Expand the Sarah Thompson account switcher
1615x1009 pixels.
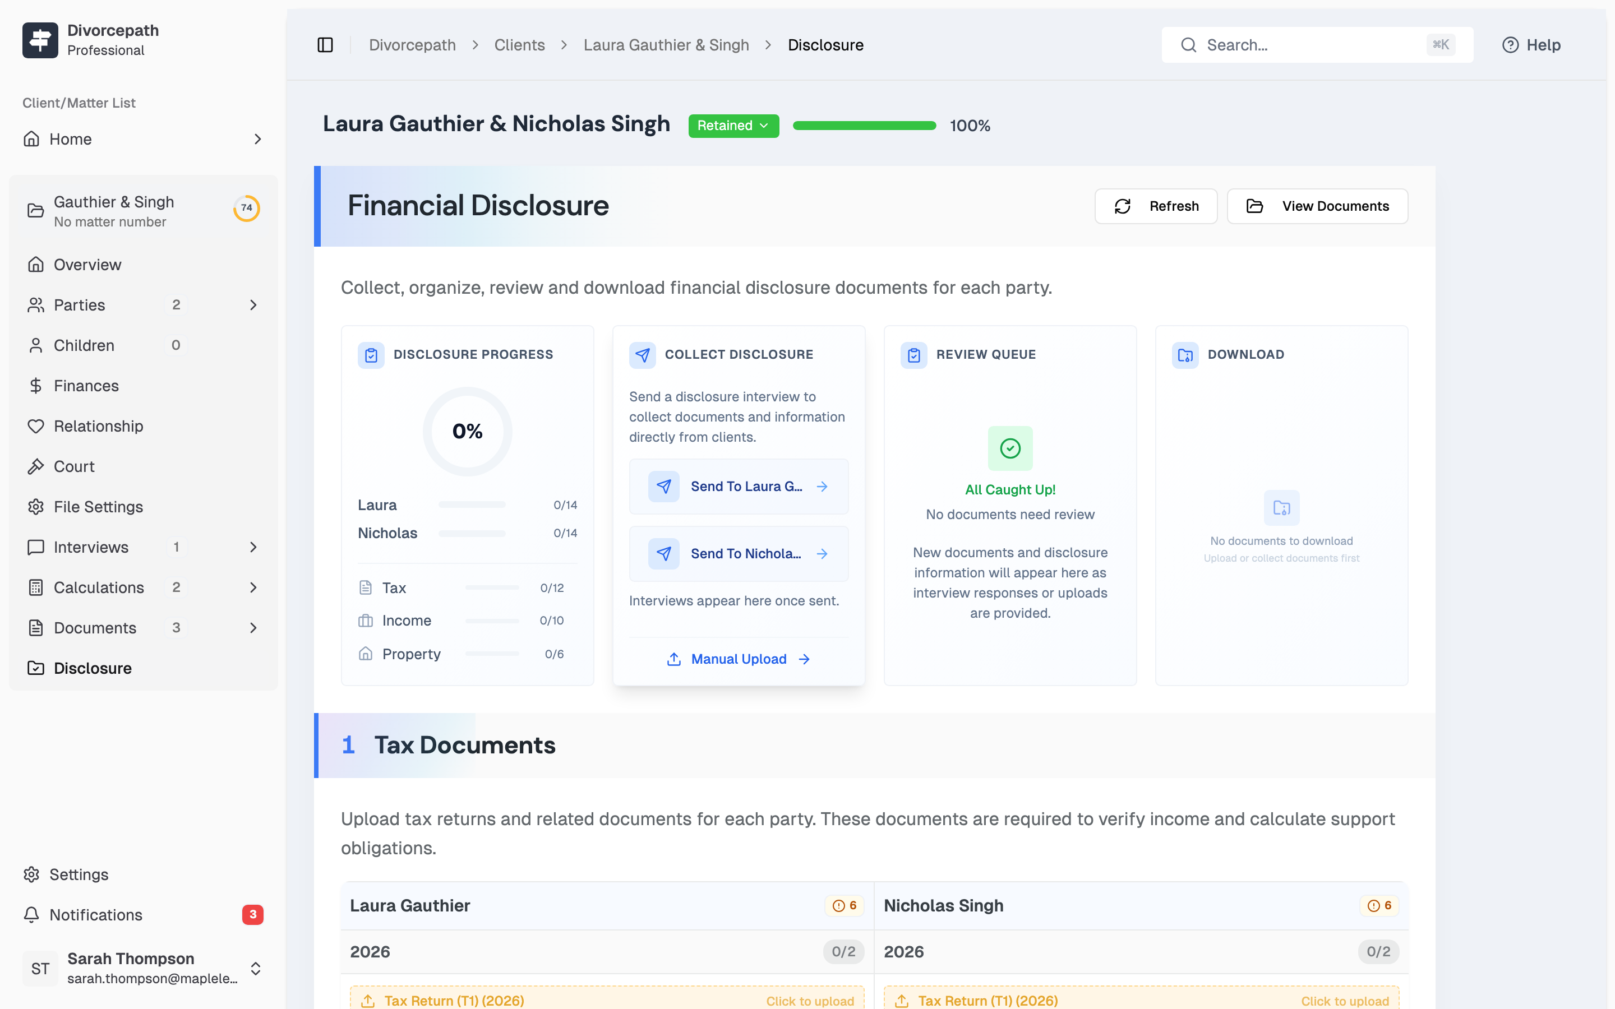(256, 968)
